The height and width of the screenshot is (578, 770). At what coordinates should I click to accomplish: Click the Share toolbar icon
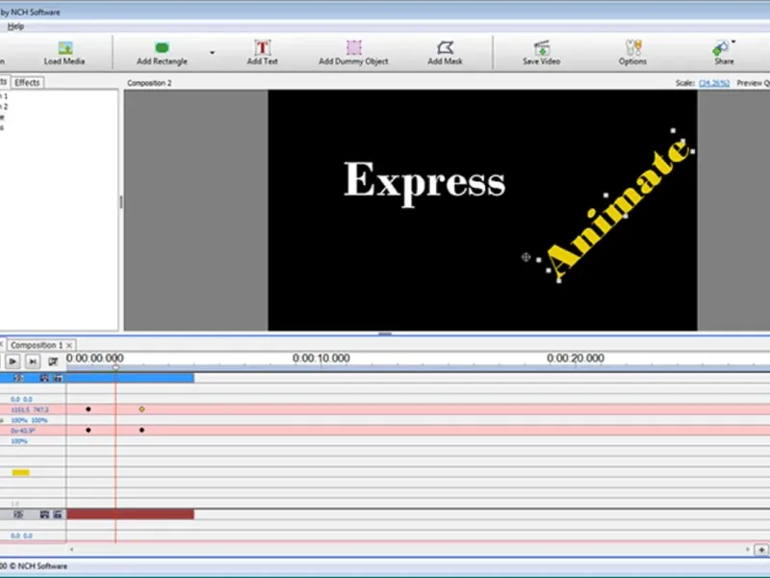pos(720,48)
